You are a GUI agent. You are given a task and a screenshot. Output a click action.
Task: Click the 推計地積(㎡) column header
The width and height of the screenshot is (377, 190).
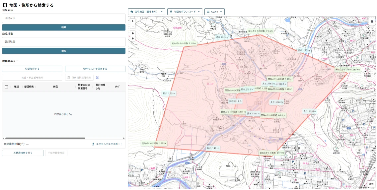coord(101,87)
